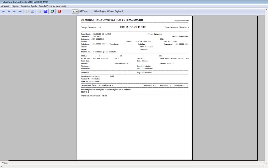This screenshot has height=168, width=268.
Task: Click the blue save/export icon
Action: [45, 11]
